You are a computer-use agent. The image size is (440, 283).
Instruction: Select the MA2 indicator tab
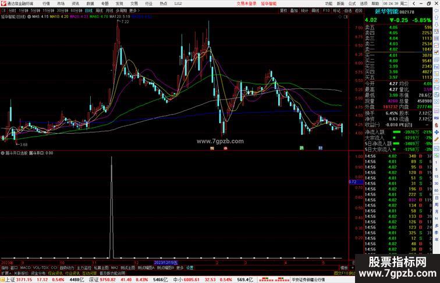click(114, 268)
